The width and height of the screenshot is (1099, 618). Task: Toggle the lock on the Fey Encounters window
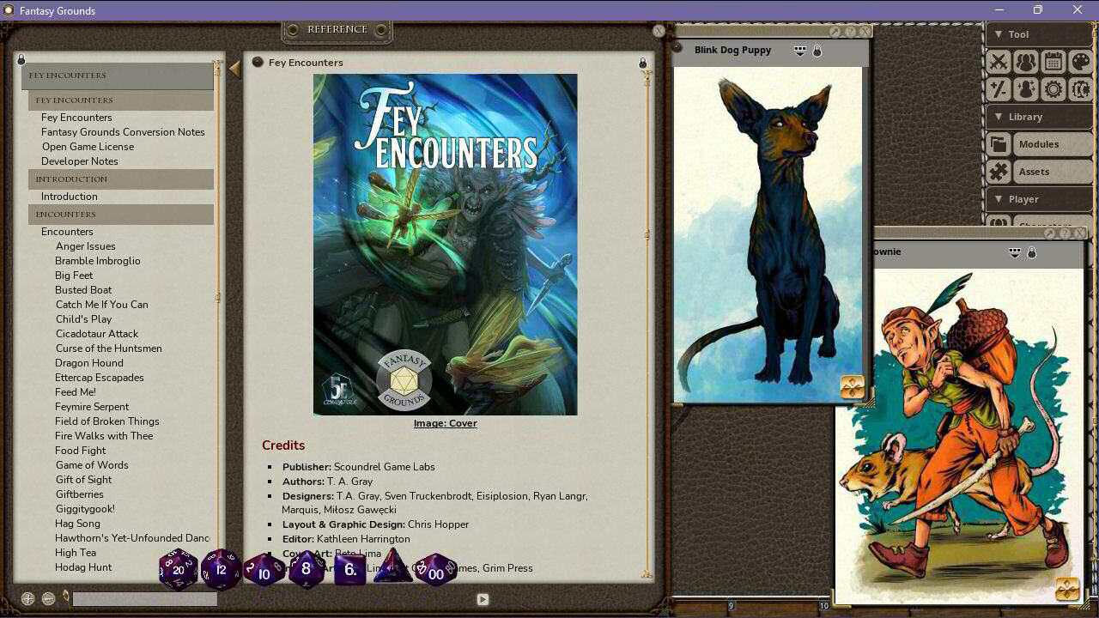click(x=643, y=62)
